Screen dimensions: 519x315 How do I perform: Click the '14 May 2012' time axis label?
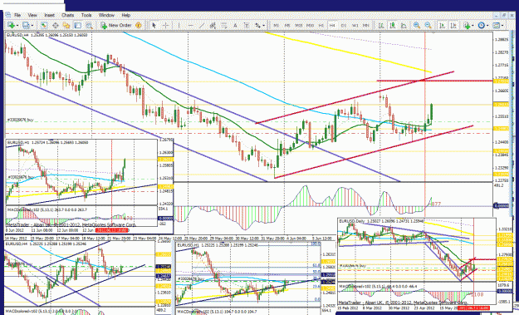[x=15, y=239]
